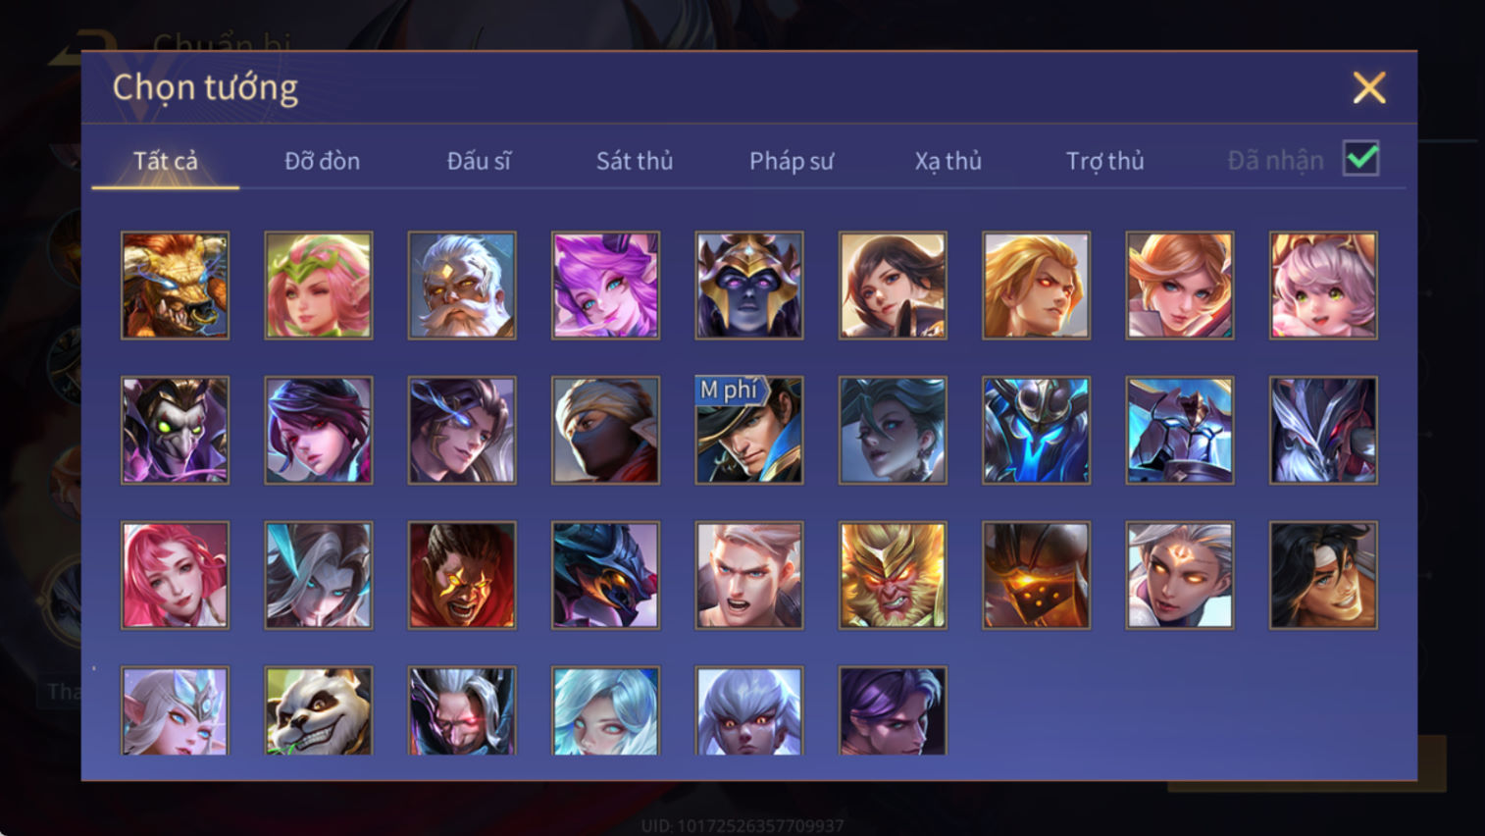Select the purple-haired girl hero portrait
Image resolution: width=1485 pixels, height=836 pixels.
point(605,286)
